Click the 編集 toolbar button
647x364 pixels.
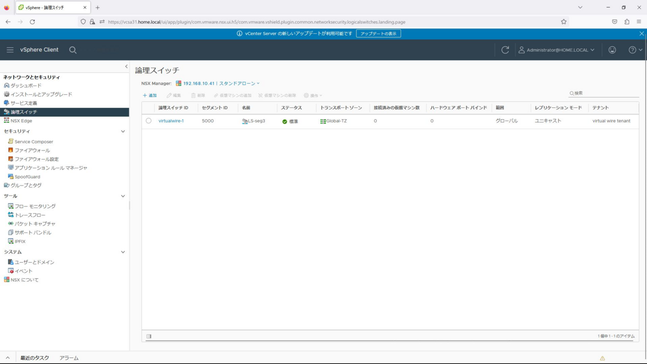(x=174, y=95)
